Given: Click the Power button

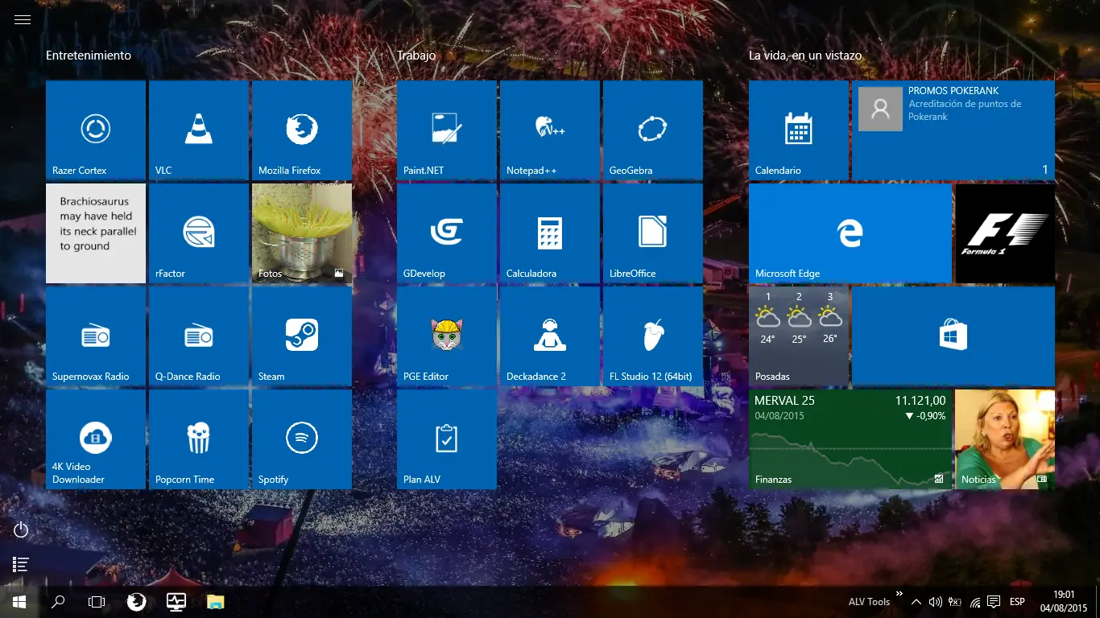Looking at the screenshot, I should 22,529.
